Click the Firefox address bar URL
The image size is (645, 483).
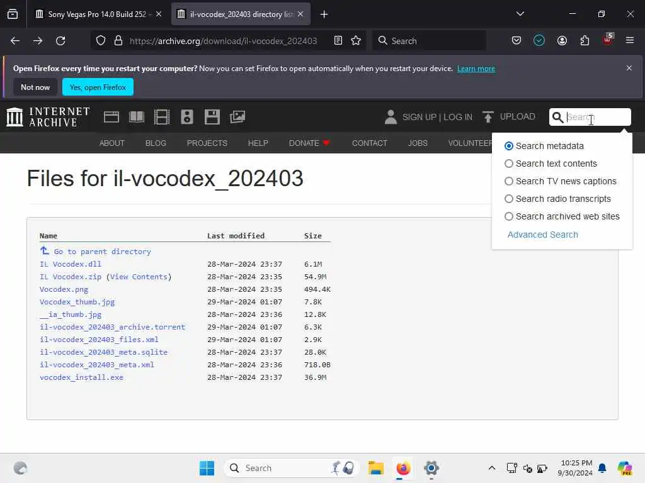tap(224, 41)
